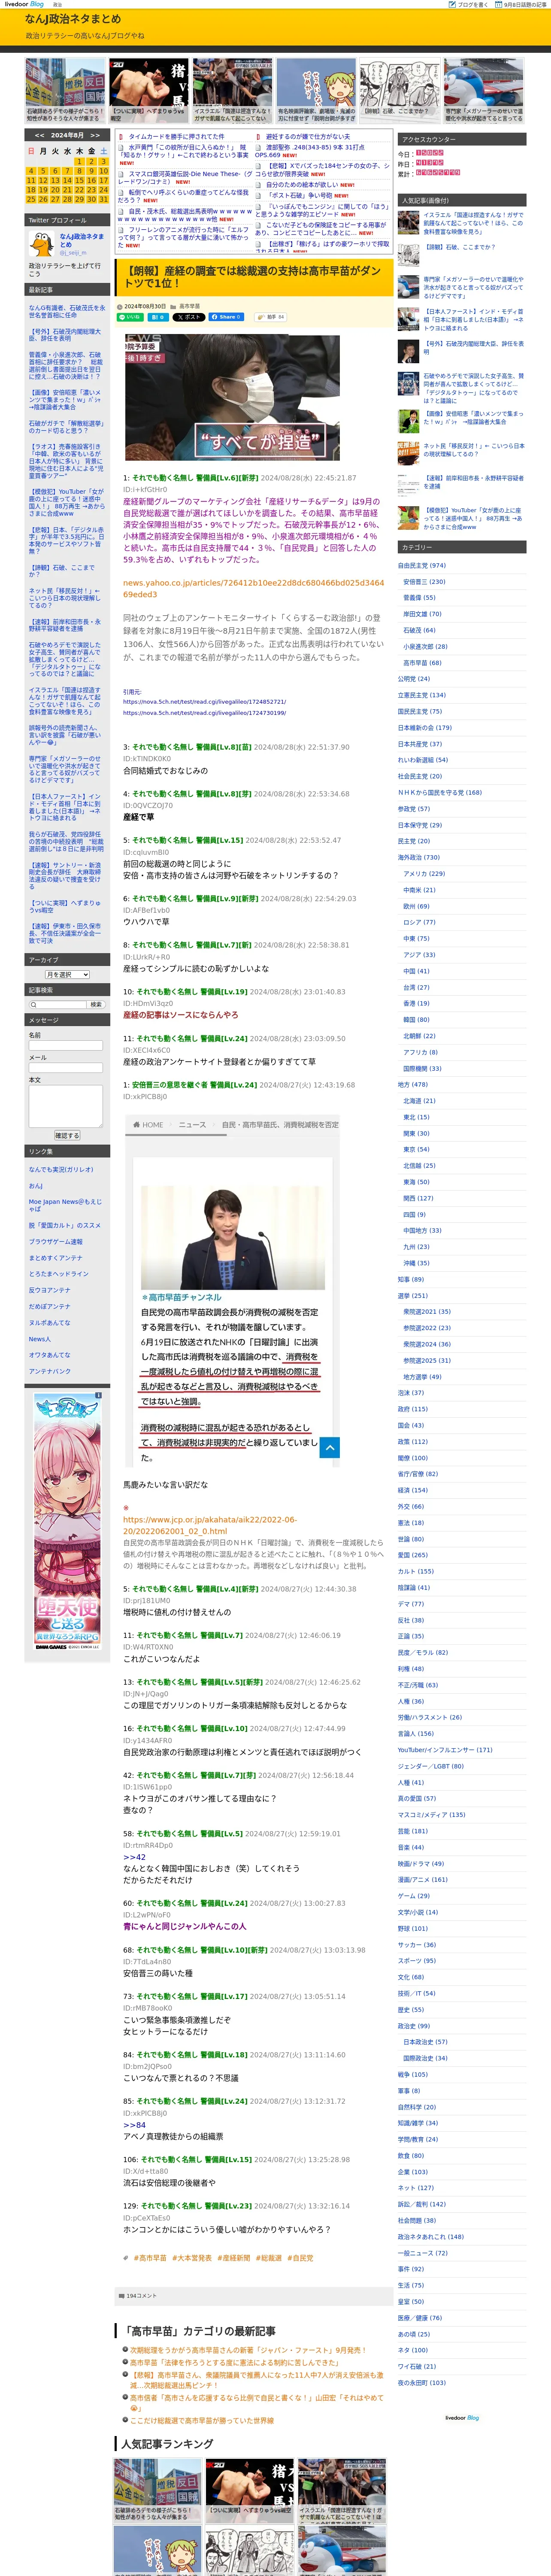Click the X post share button

[x=188, y=317]
